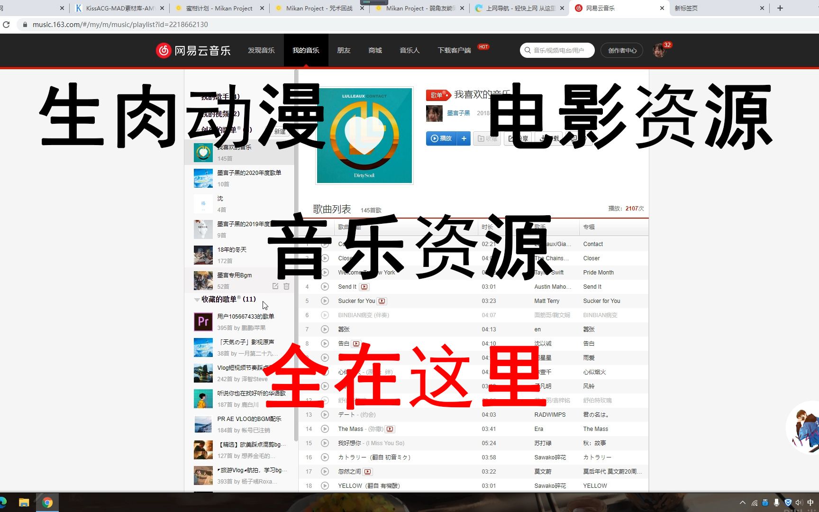Screen dimensions: 819x512
Task: Open PR AE VLOG的BGM配乐 playlist
Action: coord(239,424)
